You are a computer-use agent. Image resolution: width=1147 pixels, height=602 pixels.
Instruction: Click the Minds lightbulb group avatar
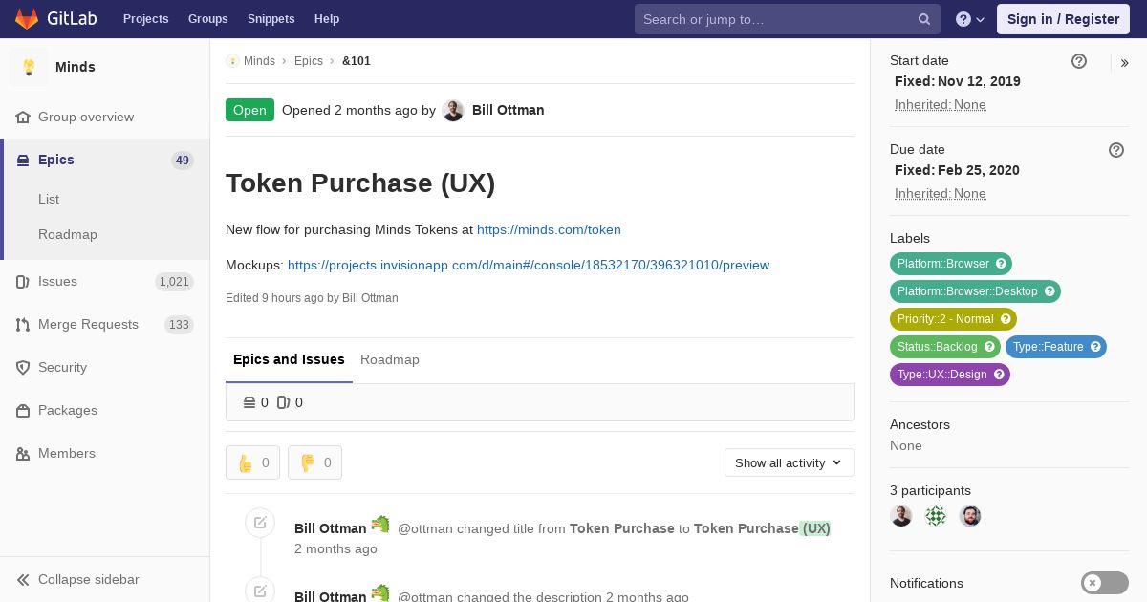29,67
